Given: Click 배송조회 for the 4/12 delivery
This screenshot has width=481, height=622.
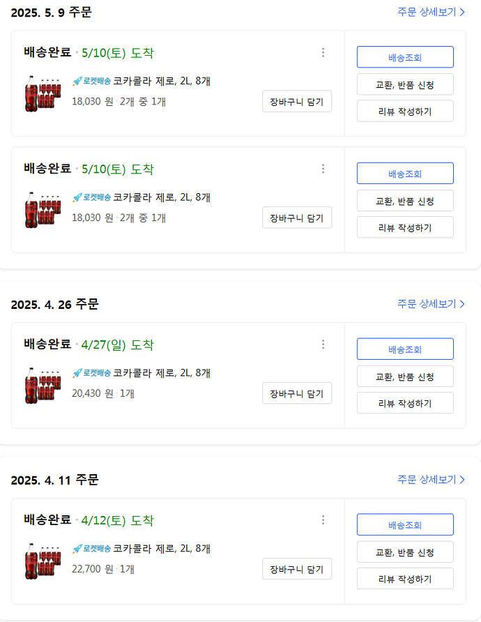Looking at the screenshot, I should tap(405, 525).
